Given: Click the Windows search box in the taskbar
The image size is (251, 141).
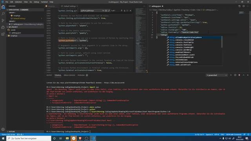Looking at the screenshot, I should [29, 138].
